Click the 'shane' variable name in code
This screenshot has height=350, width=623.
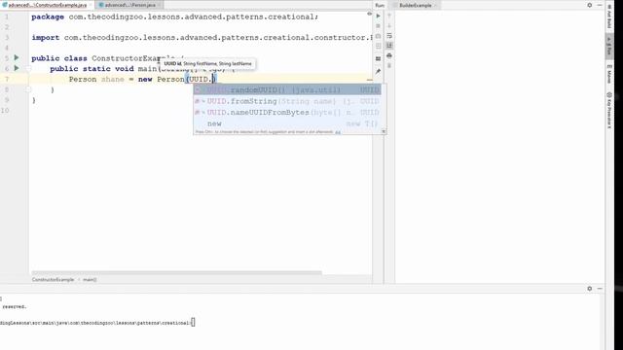click(113, 79)
